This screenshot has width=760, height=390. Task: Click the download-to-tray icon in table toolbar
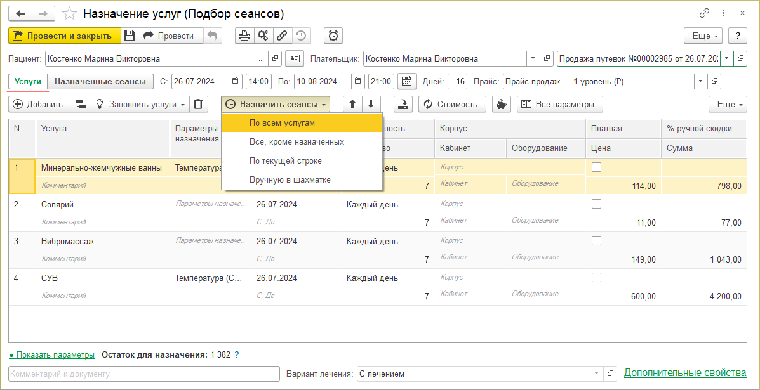pyautogui.click(x=403, y=104)
